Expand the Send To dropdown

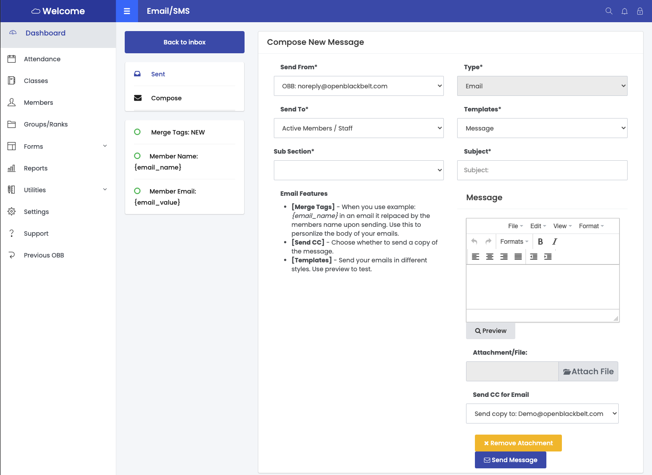(359, 128)
